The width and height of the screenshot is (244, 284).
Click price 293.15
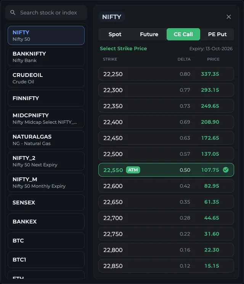pyautogui.click(x=210, y=90)
